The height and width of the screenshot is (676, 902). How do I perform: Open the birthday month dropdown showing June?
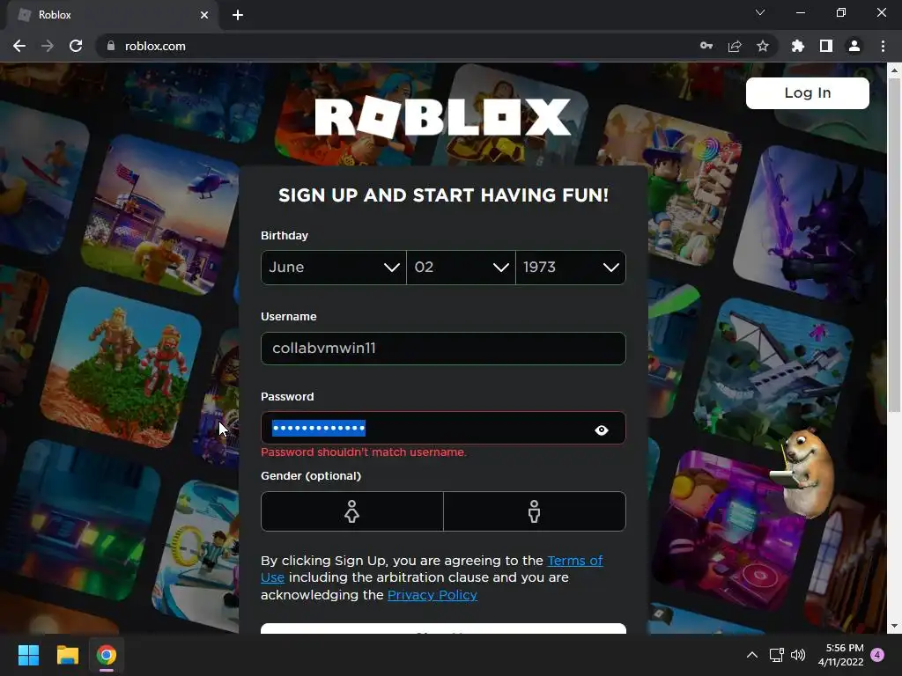point(334,268)
